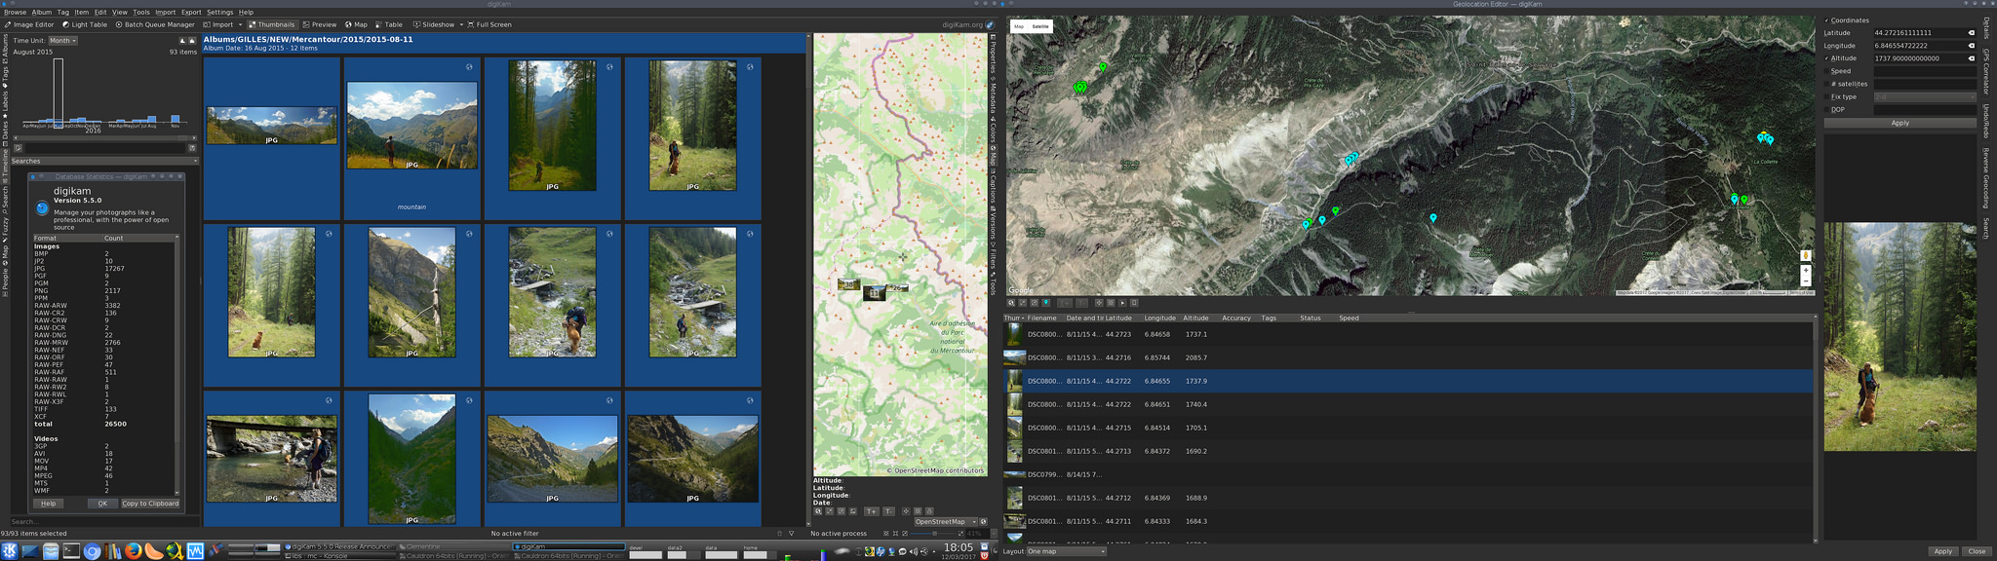Open the Browse menu
Viewport: 1997px width, 561px height.
[x=15, y=13]
